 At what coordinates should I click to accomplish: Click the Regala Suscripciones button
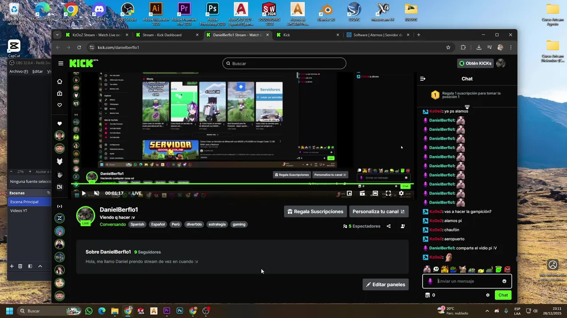click(315, 212)
